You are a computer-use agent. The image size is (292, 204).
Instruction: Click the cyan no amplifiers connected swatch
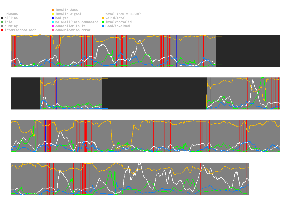point(53,22)
